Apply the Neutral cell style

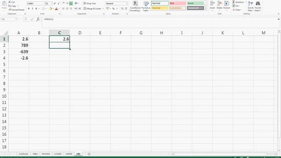[x=160, y=8]
